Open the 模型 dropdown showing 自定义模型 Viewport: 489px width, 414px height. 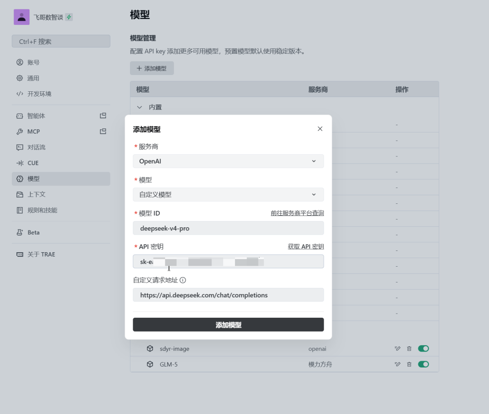[228, 194]
